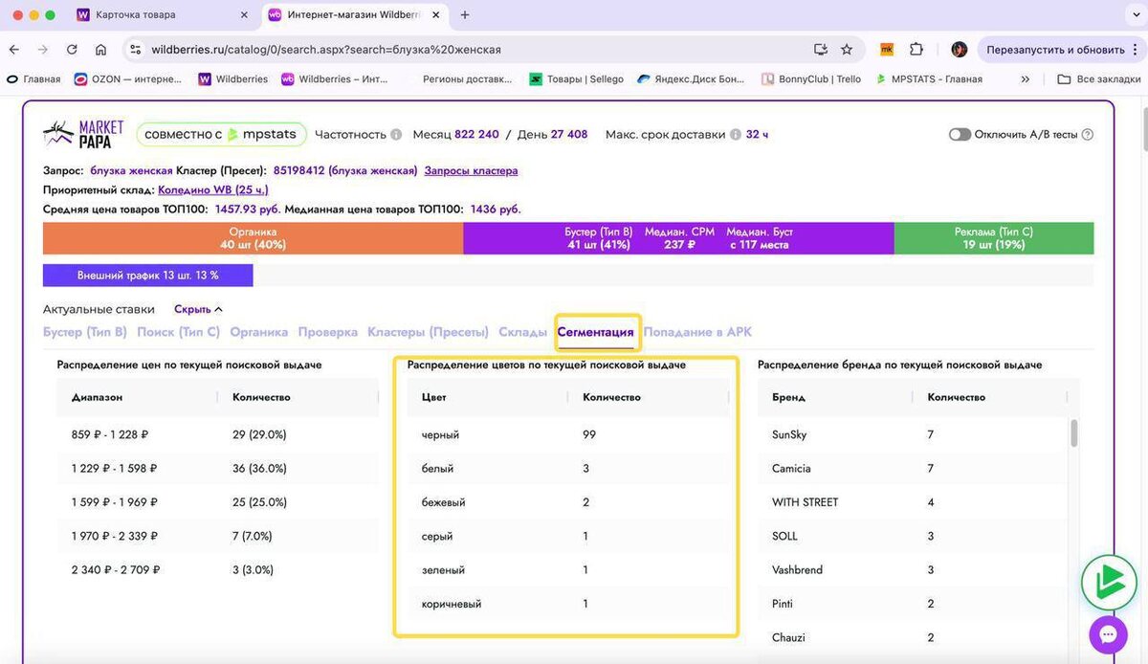Screen dimensions: 1148x664
Task: Open the browser home page
Action: [100, 50]
